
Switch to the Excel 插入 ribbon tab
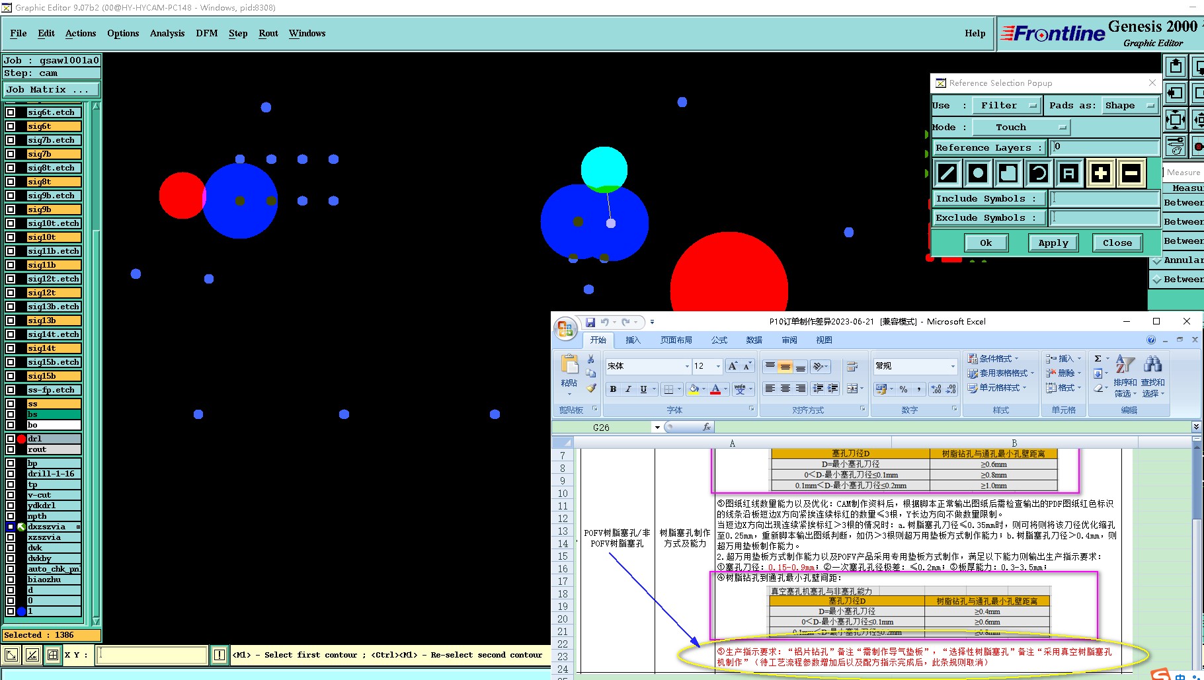(633, 340)
